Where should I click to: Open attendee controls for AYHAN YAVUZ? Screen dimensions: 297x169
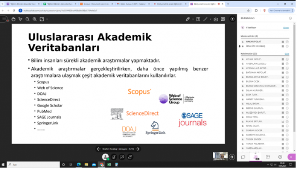(x=287, y=59)
